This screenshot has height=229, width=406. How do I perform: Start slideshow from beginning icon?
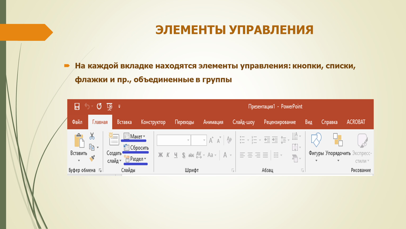click(109, 107)
